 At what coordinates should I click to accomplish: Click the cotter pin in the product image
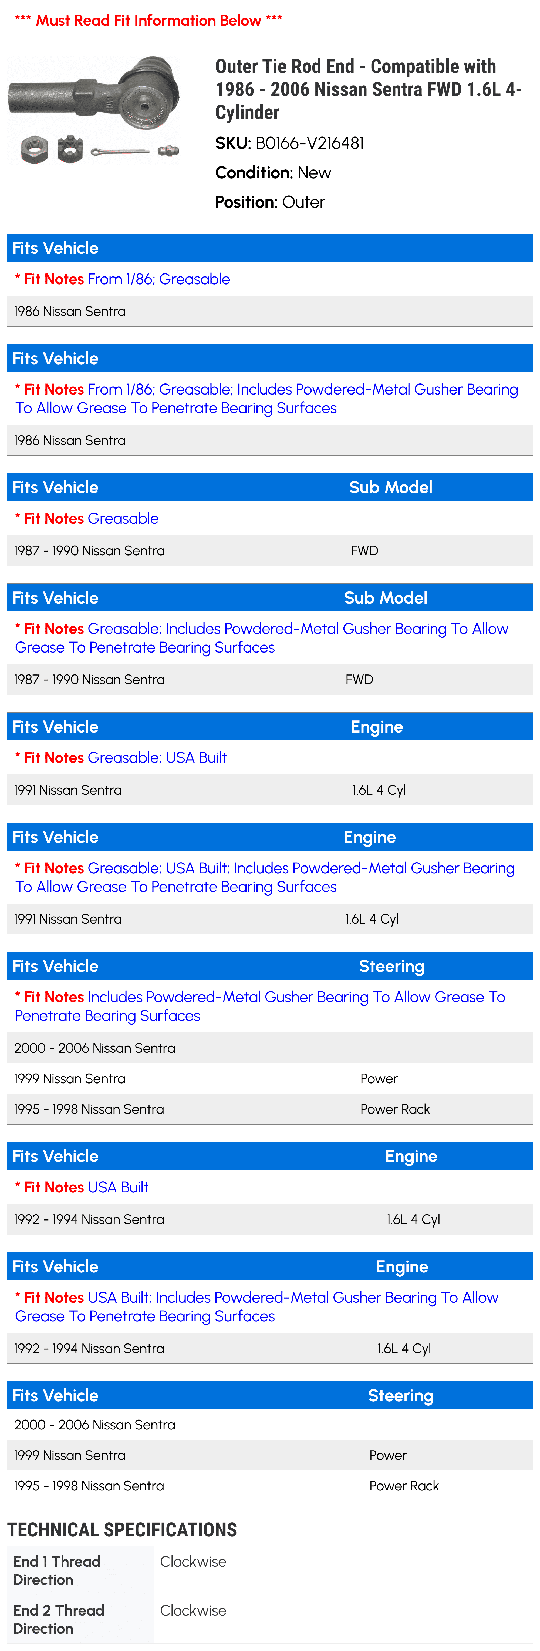(x=120, y=152)
